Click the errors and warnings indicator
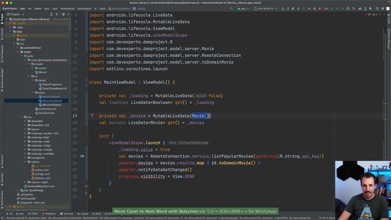This screenshot has width=391, height=220. pyautogui.click(x=371, y=15)
